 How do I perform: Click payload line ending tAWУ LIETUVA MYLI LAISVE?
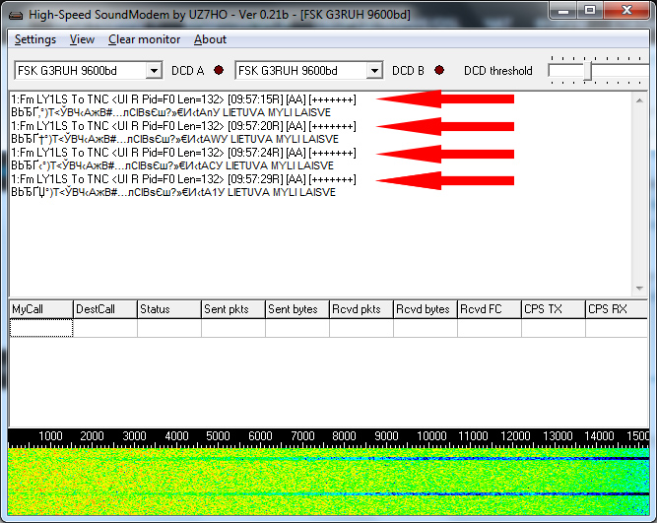[174, 139]
